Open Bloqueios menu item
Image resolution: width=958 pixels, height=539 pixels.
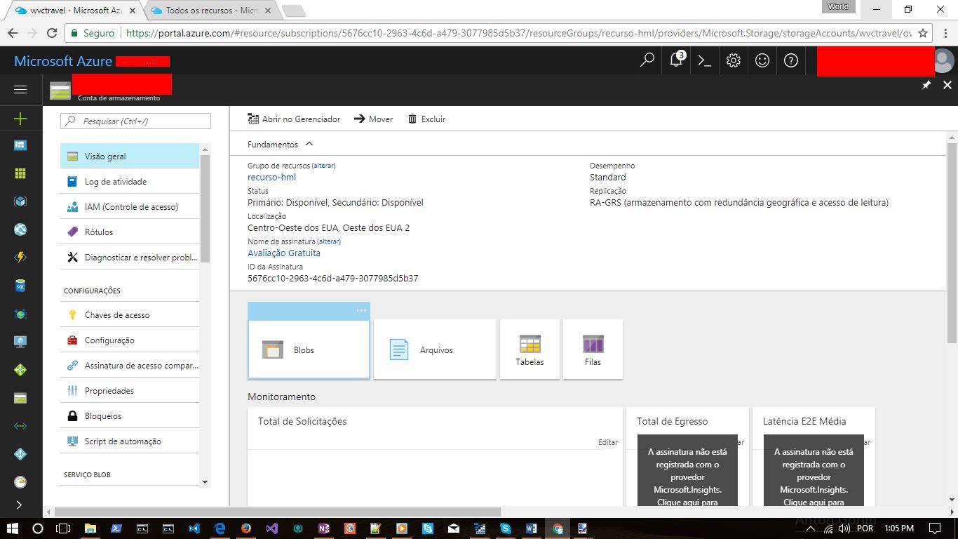[130, 415]
